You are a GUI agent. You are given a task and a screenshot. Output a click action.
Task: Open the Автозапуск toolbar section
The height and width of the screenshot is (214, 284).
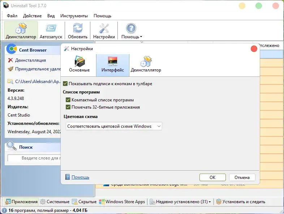pos(51,31)
